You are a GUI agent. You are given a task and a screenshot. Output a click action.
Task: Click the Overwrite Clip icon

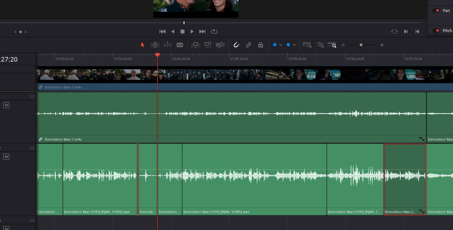pyautogui.click(x=208, y=45)
